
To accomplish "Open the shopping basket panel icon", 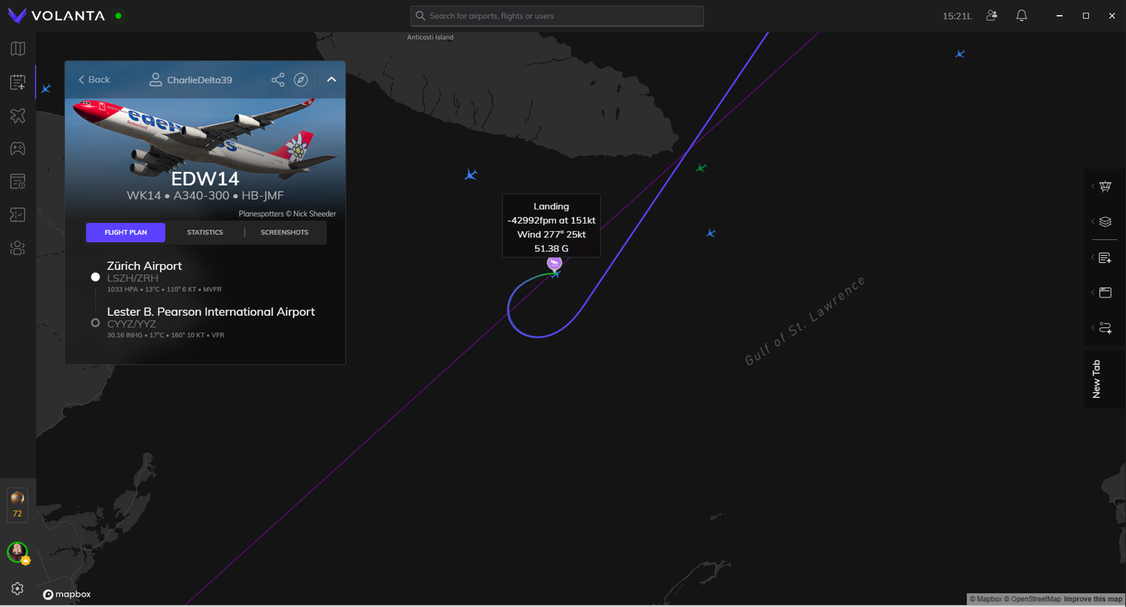I will click(x=1105, y=187).
